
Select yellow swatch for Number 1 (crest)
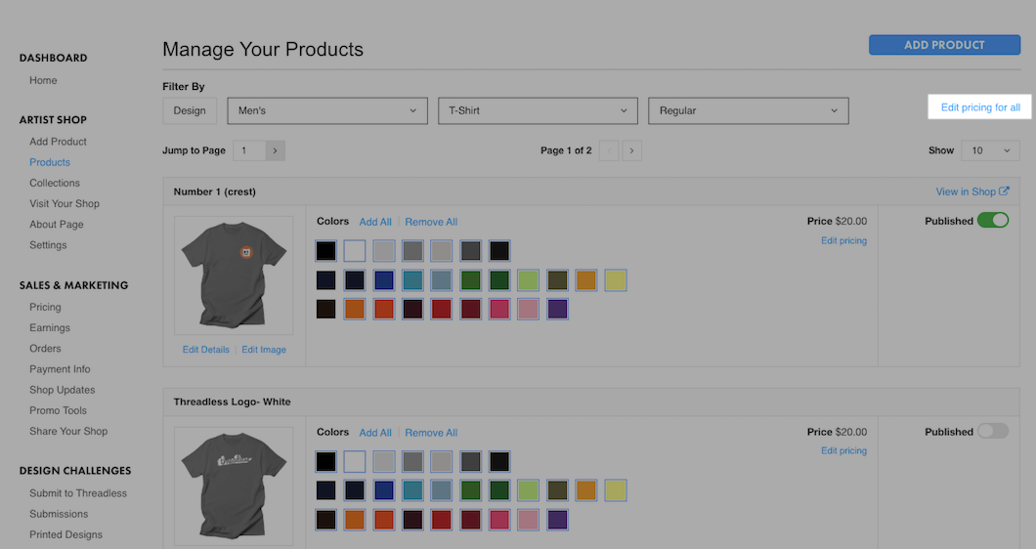click(616, 280)
